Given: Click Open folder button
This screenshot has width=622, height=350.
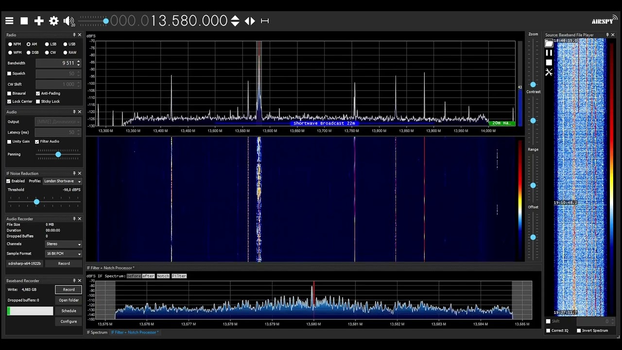Looking at the screenshot, I should (69, 300).
